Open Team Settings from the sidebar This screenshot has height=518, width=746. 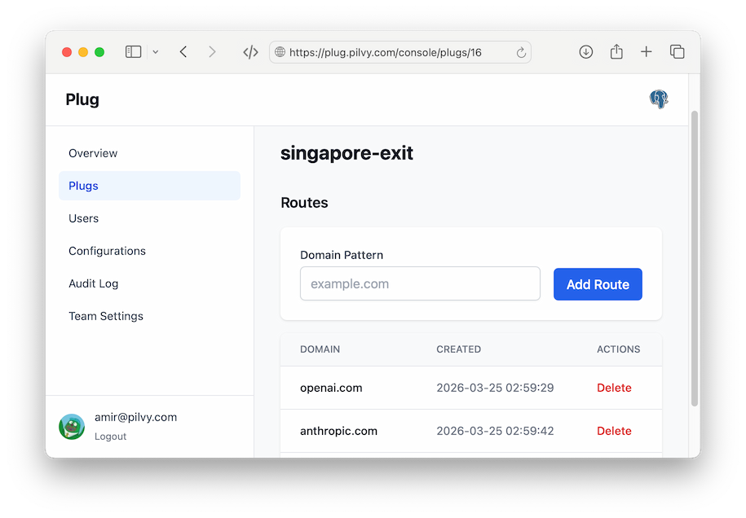point(106,316)
